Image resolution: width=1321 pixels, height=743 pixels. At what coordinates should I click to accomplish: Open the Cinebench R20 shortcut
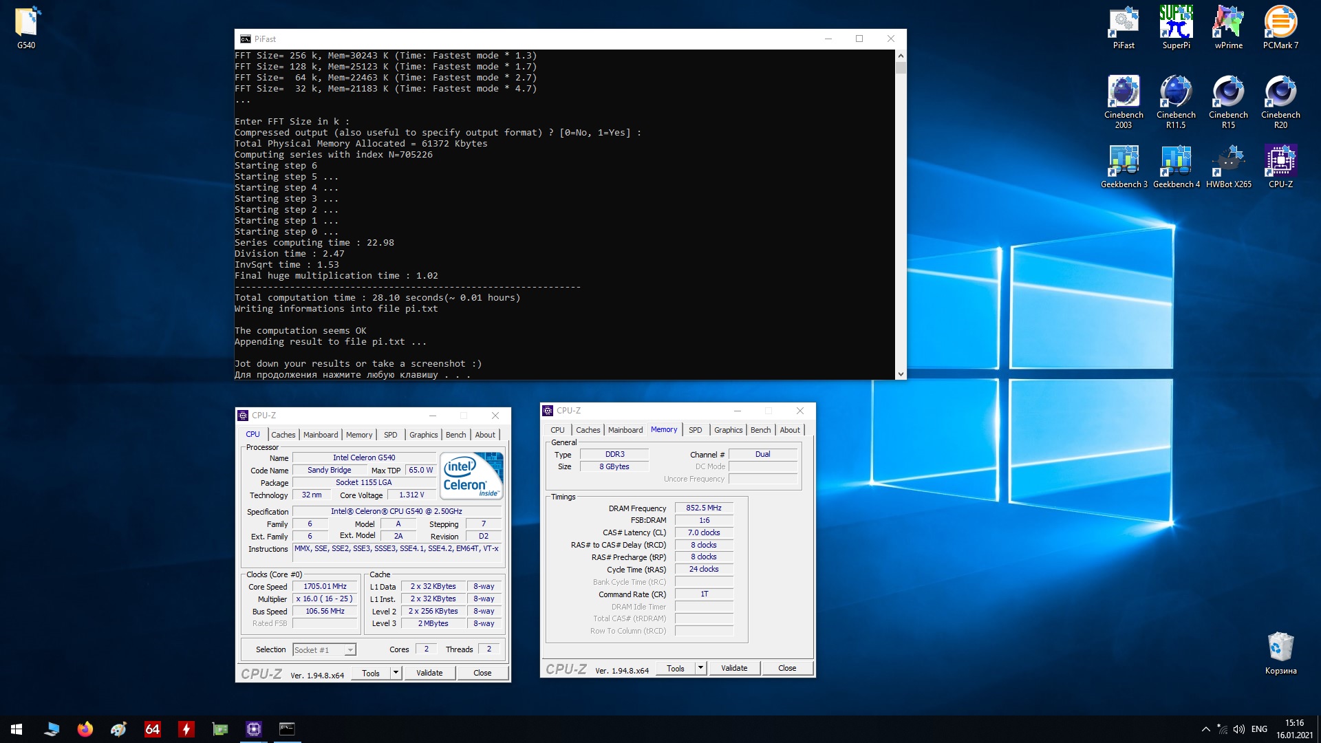1280,102
